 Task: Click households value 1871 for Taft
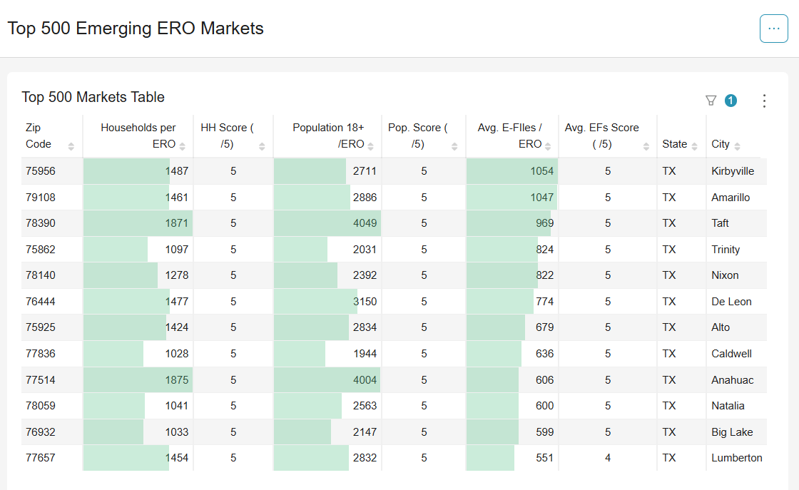click(x=138, y=223)
